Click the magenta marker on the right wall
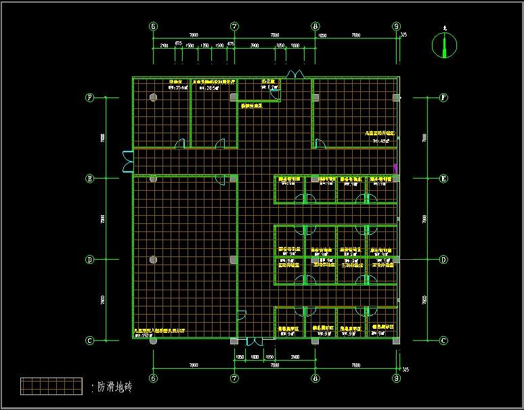Viewport: 524px width, 410px height. [395, 166]
